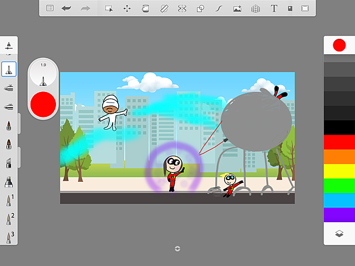Select the chisel-tip marker brush
355x266 pixels.
coord(9,163)
